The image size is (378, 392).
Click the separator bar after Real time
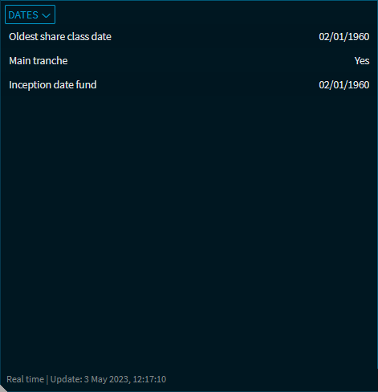point(47,379)
